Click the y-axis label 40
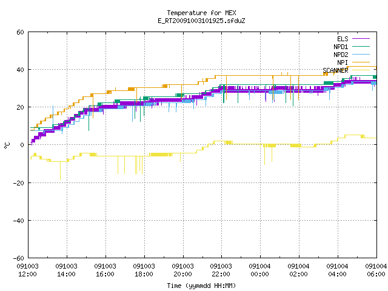The height and width of the screenshot is (291, 388). (x=20, y=70)
